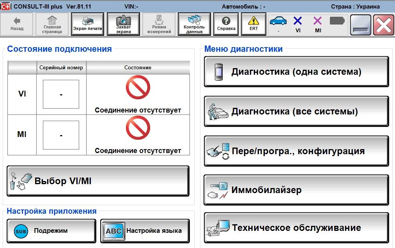Click the MI connection status X icon
This screenshot has height=248, width=395.
318,21
